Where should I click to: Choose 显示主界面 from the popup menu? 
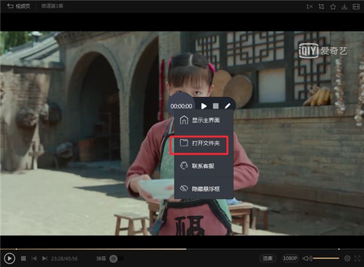[204, 120]
